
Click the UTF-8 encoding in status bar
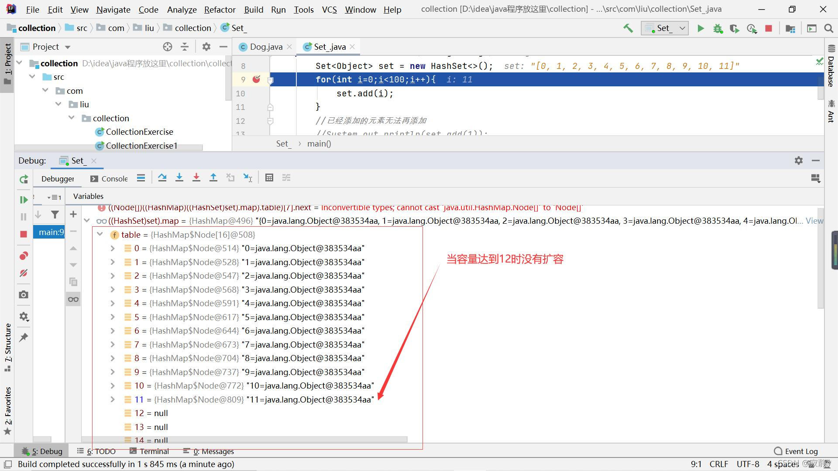pyautogui.click(x=748, y=464)
